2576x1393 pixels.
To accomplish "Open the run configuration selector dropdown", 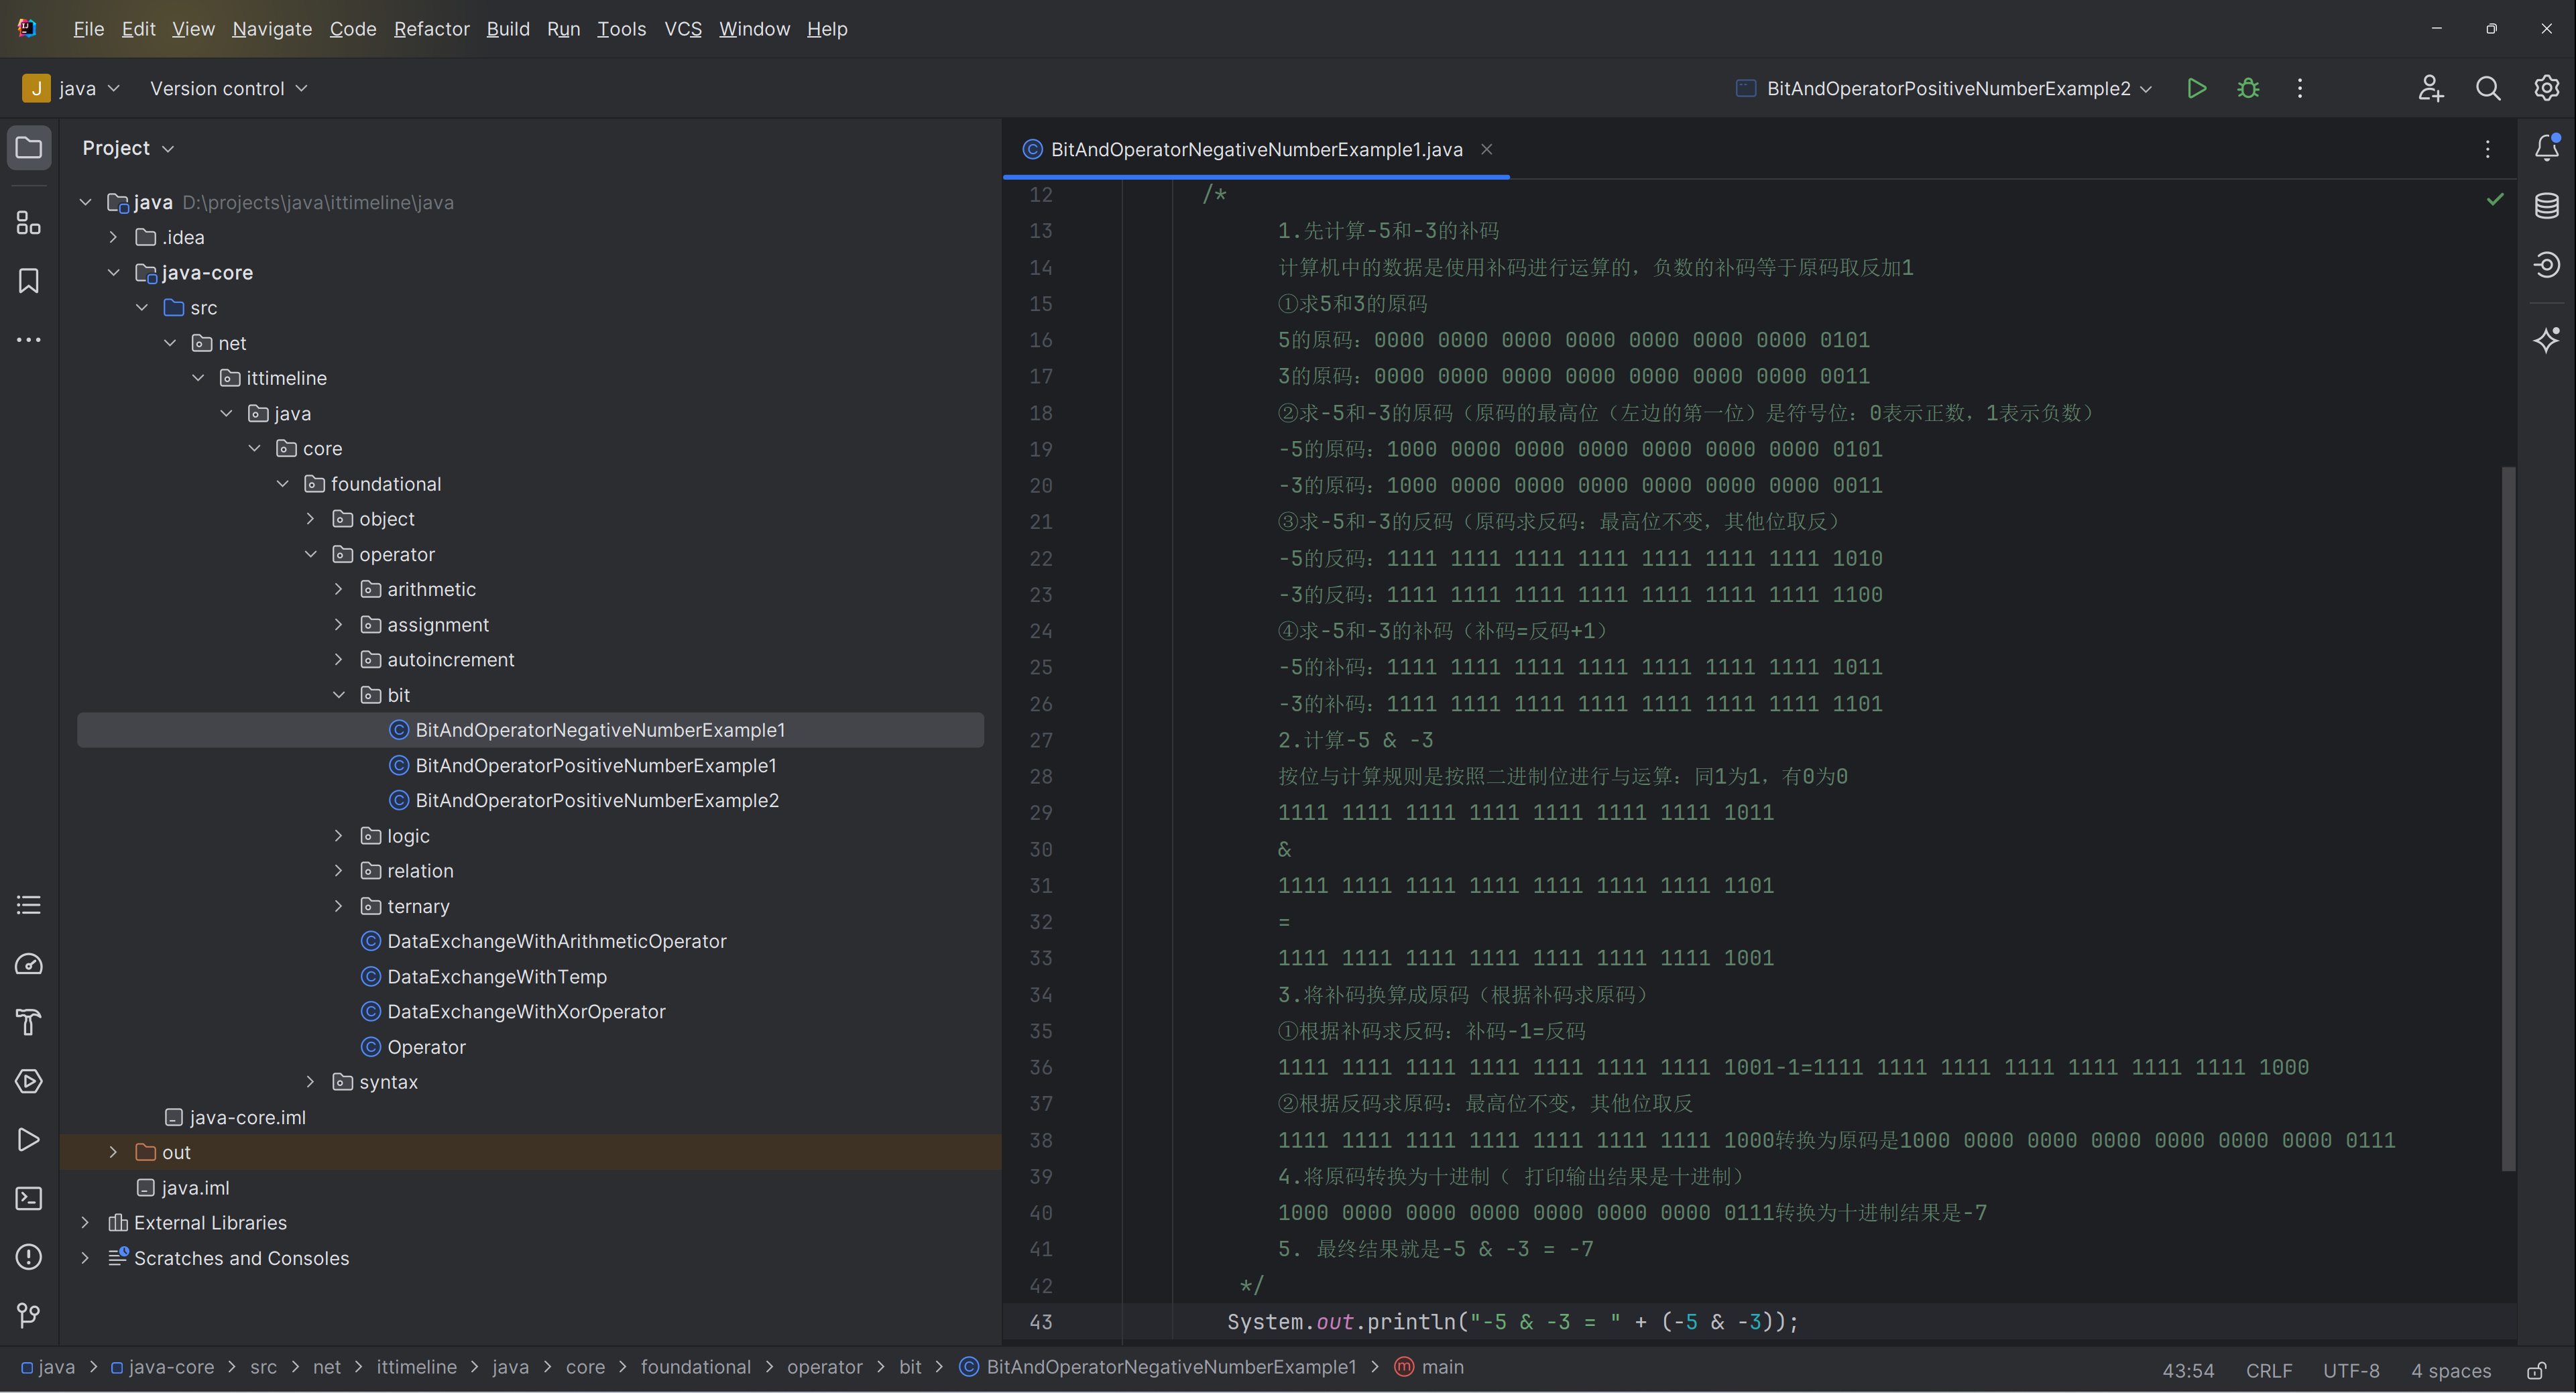I will coord(1945,88).
